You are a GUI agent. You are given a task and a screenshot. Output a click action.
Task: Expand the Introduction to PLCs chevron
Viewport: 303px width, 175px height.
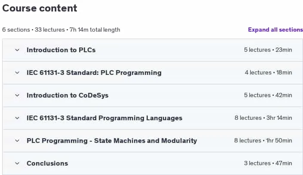[17, 50]
